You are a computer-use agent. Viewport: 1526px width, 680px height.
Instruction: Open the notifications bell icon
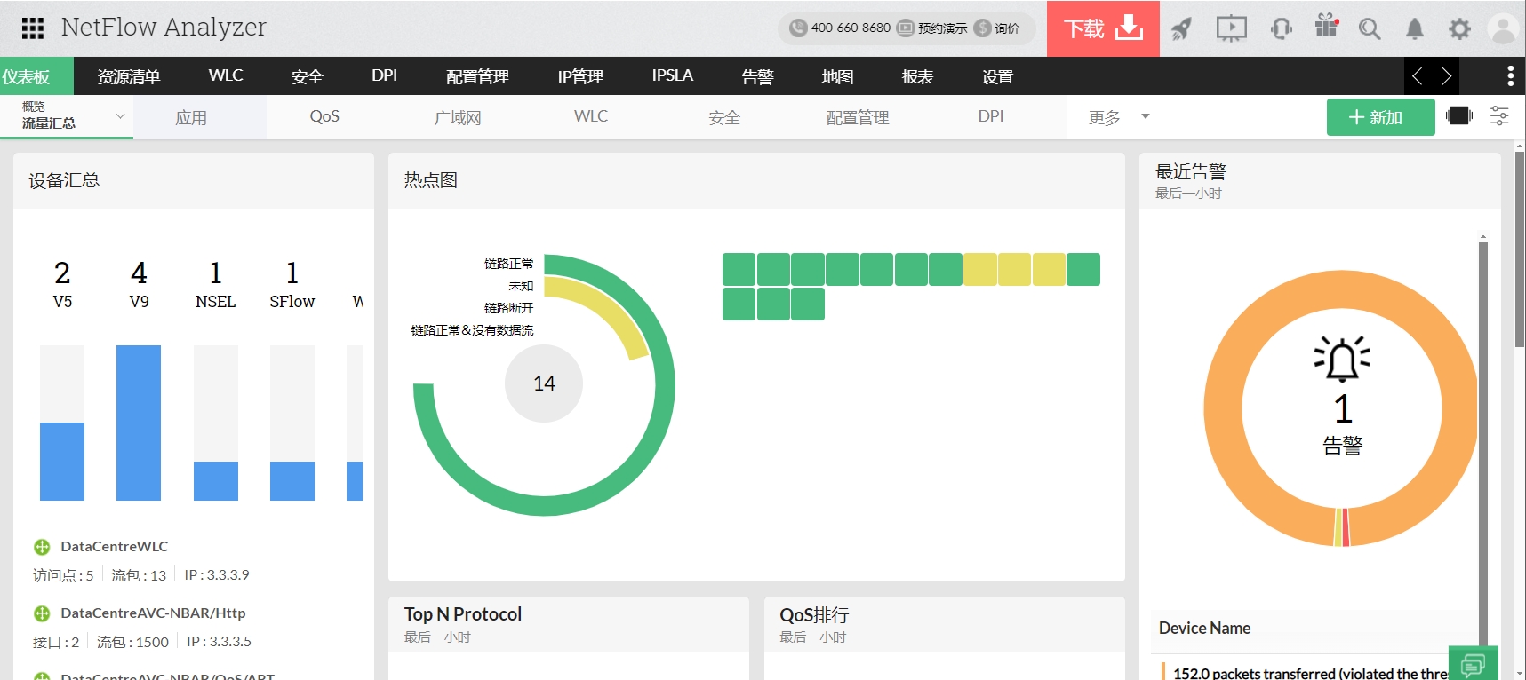point(1414,28)
